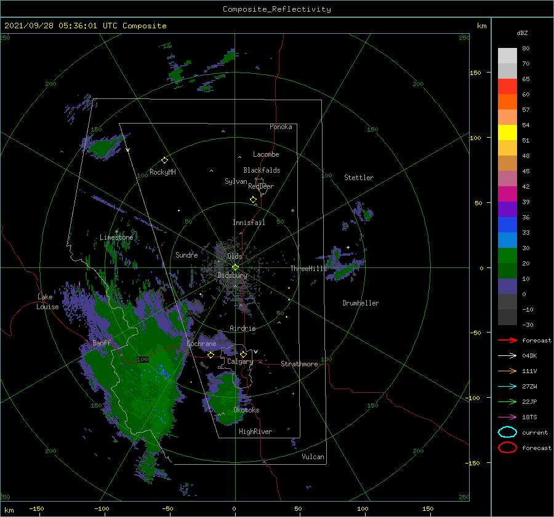Click the green 22JP arrow icon
The width and height of the screenshot is (554, 517).
tap(507, 401)
